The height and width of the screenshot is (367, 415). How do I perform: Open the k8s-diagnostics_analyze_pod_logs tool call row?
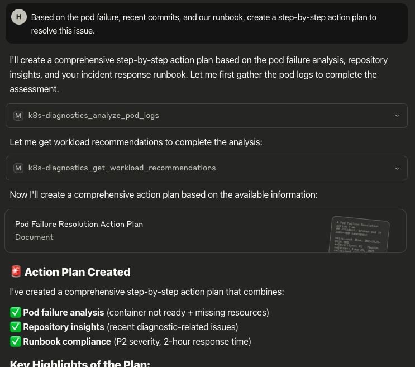point(207,116)
